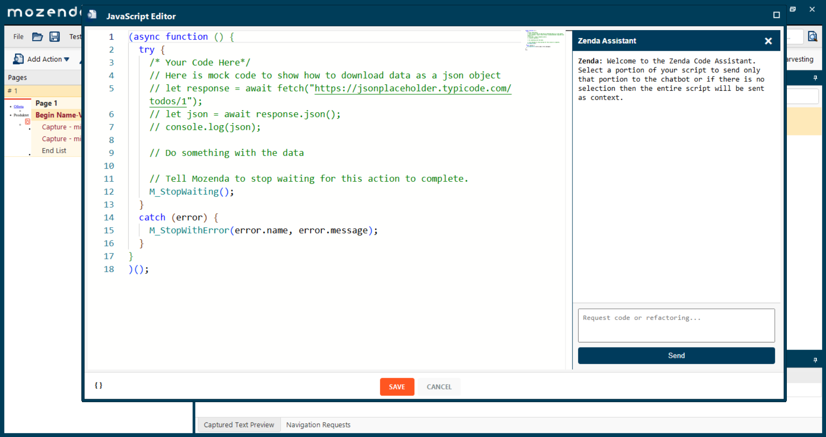Cancel the JavaScript Editor changes
This screenshot has width=826, height=437.
tap(439, 387)
